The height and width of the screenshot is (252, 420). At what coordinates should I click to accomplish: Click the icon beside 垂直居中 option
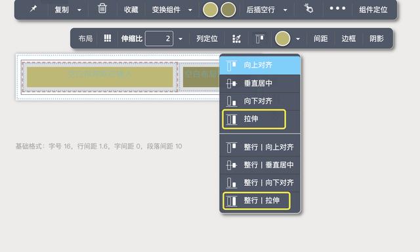[231, 84]
